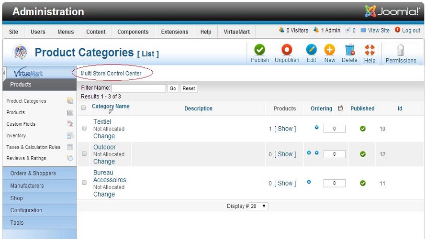The width and height of the screenshot is (426, 239).
Task: Click Inventory sidebar chart icon
Action: tap(70, 136)
